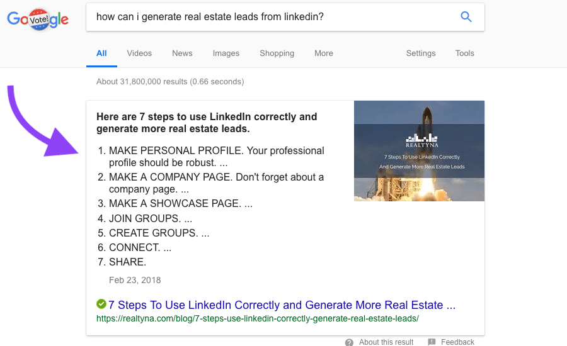The width and height of the screenshot is (567, 346).
Task: Click the snippet heading 'Here are 7 steps'
Action: pos(207,123)
